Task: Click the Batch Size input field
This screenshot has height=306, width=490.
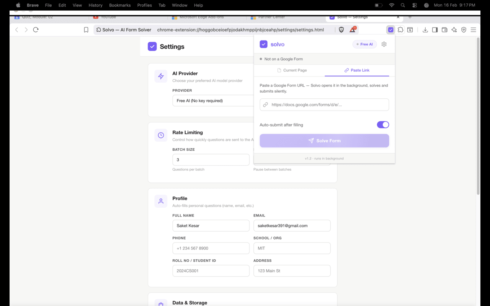Action: point(211,160)
